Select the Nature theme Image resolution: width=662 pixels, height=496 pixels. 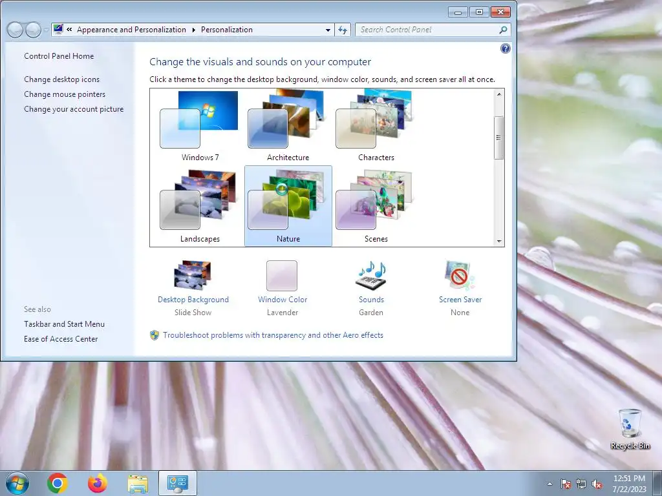(288, 206)
